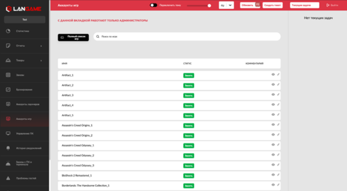Select the Artifact_5 row name
347x191 pixels.
coord(68,115)
